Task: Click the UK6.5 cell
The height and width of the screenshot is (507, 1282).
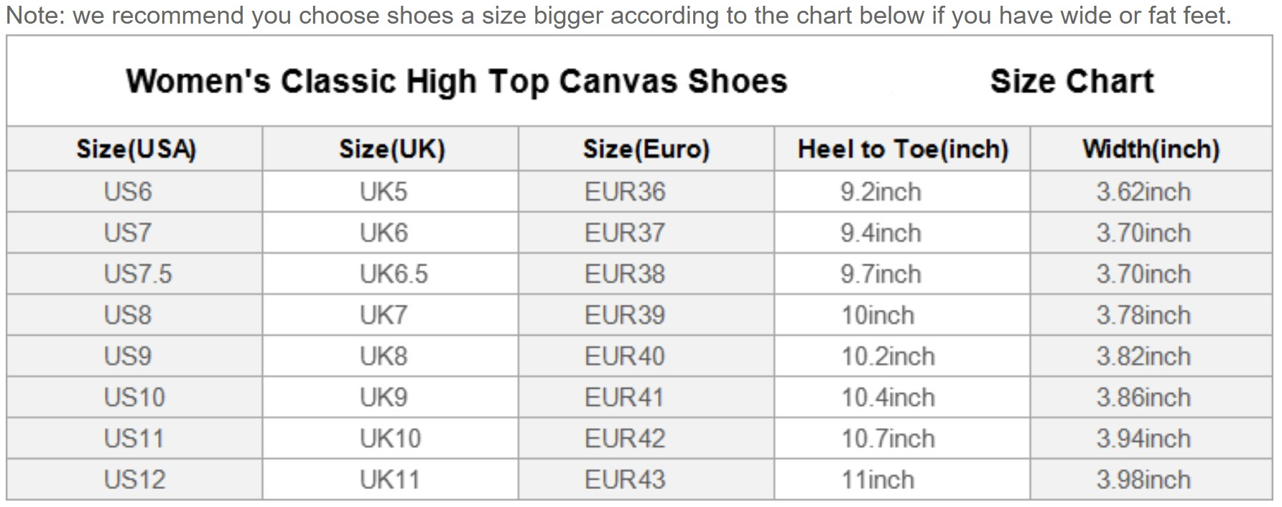Action: click(x=394, y=274)
